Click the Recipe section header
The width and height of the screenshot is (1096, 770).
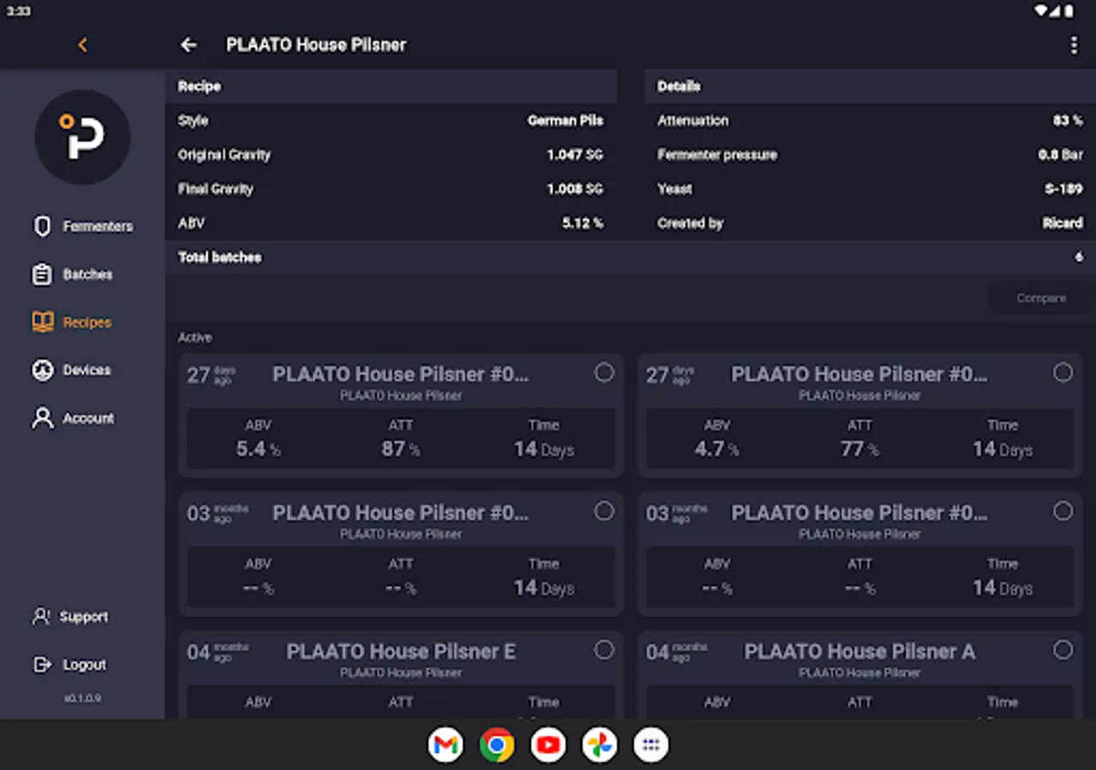[x=390, y=86]
